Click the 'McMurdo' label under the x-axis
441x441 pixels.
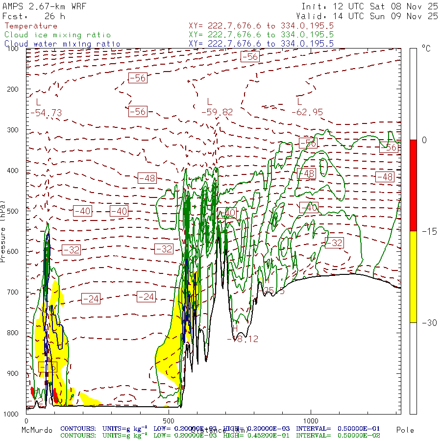[x=37, y=430]
